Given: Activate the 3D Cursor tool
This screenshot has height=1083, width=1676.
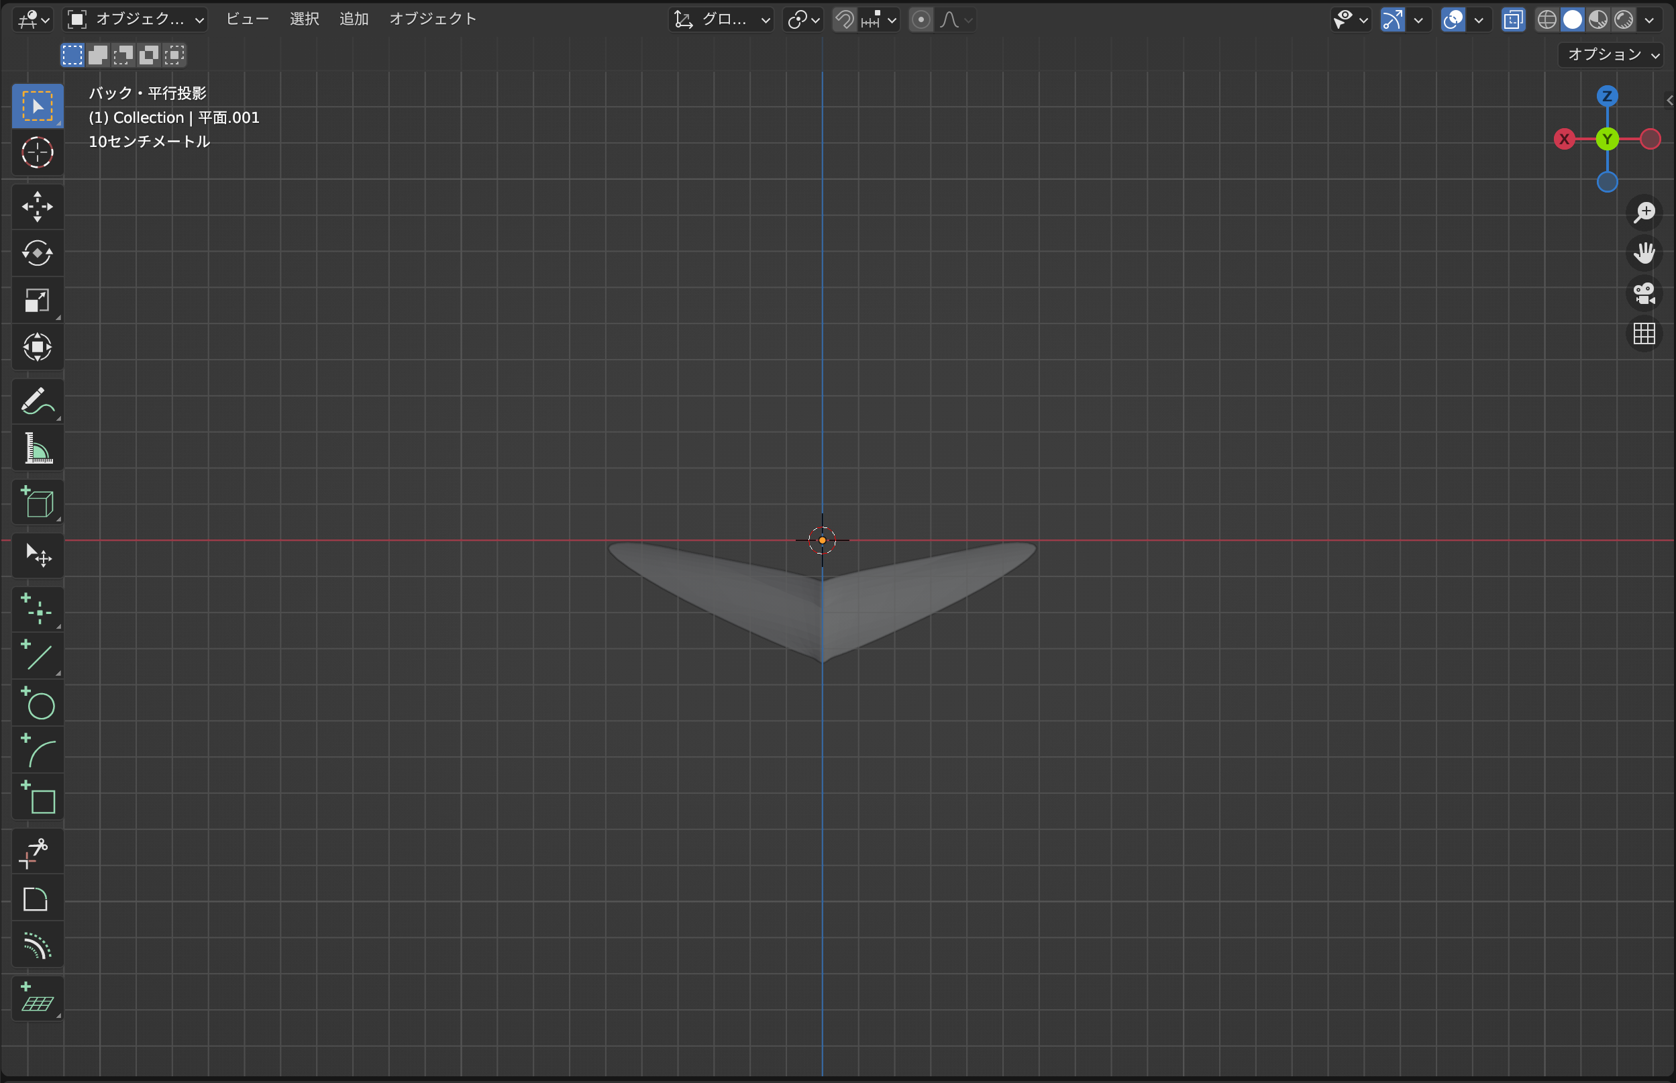Looking at the screenshot, I should pos(38,152).
